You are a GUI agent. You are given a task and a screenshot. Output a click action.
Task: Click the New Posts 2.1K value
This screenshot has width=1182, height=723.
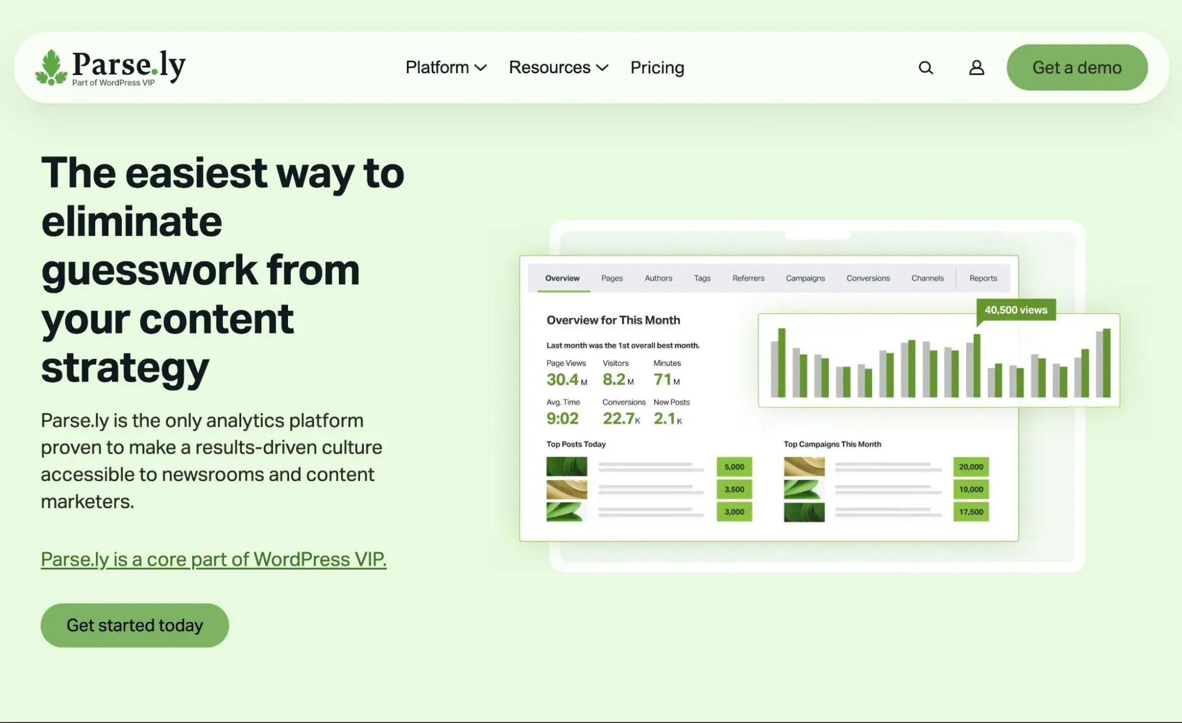[x=668, y=419]
